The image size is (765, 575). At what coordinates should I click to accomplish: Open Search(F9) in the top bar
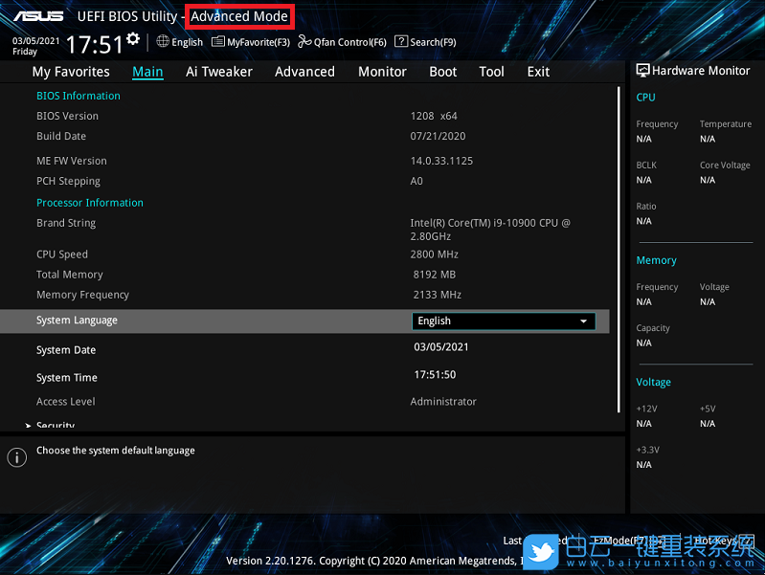pyautogui.click(x=426, y=42)
